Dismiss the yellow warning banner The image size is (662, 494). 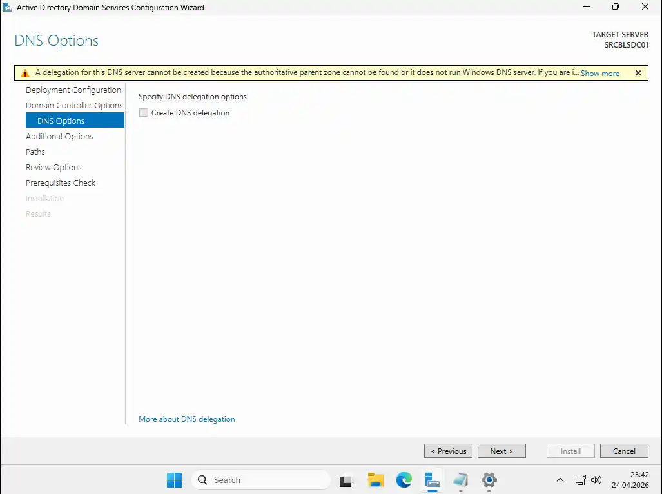(638, 73)
